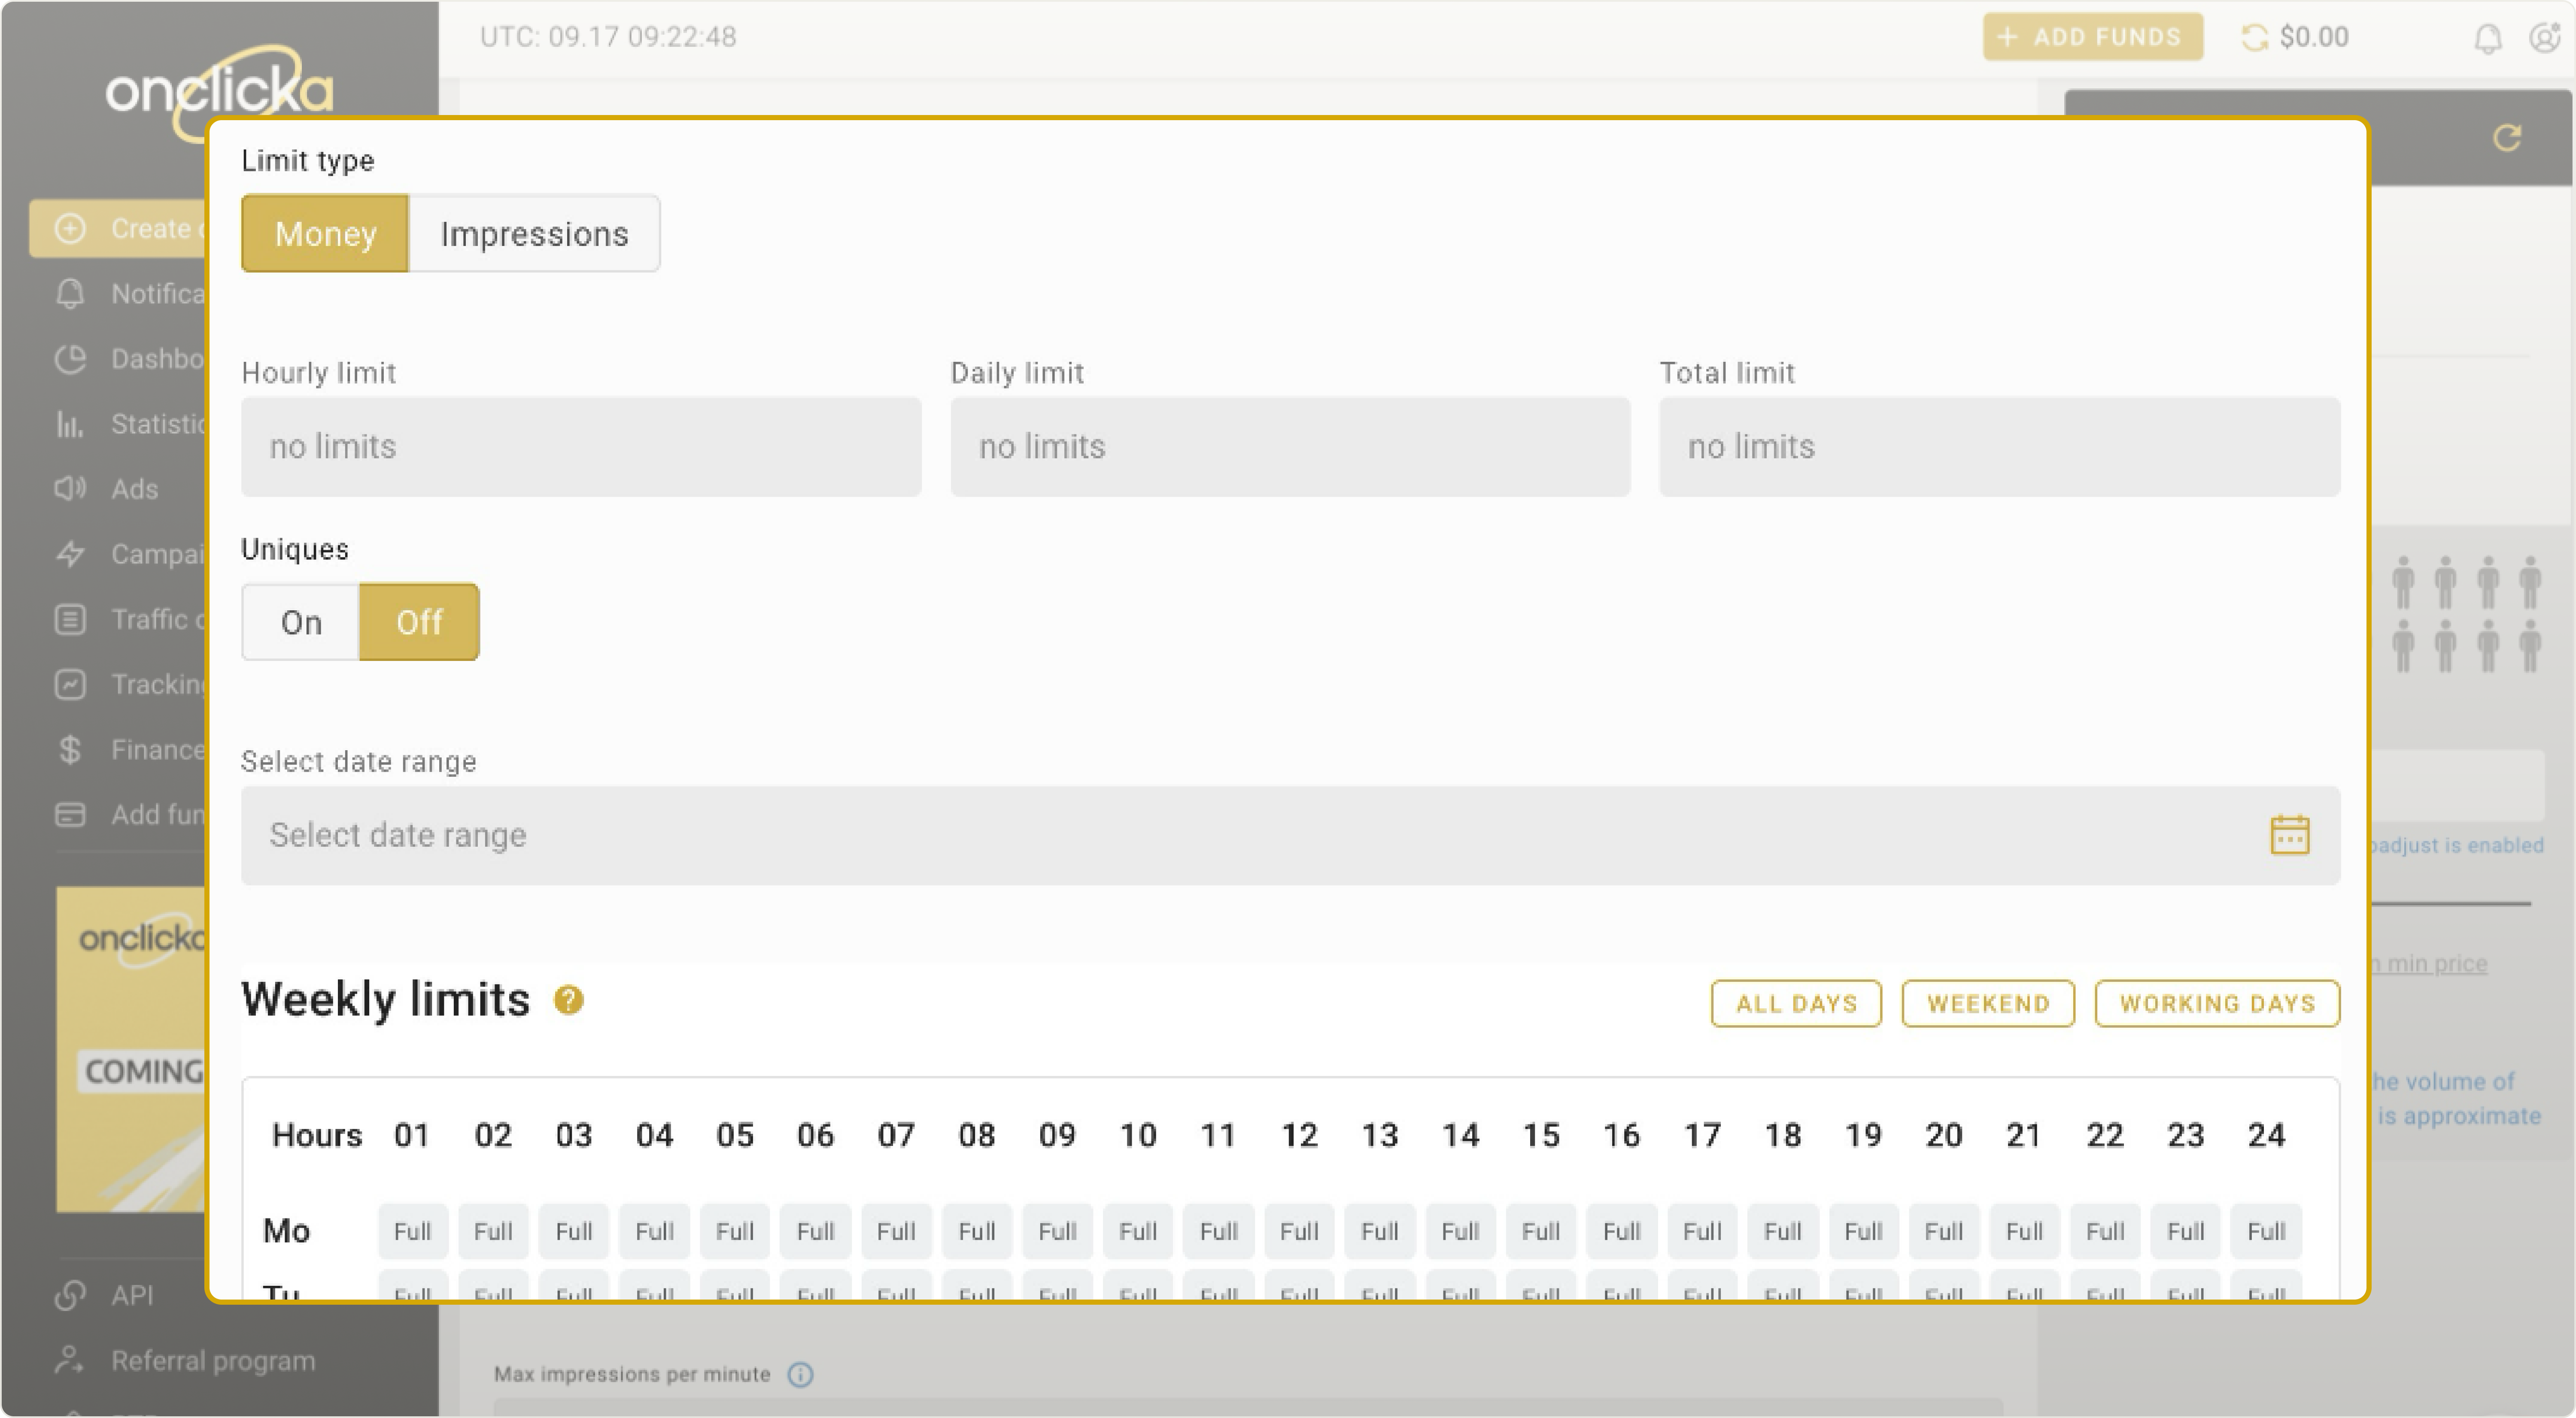Open the user account profile icon
Image resolution: width=2576 pixels, height=1418 pixels.
[x=2543, y=38]
